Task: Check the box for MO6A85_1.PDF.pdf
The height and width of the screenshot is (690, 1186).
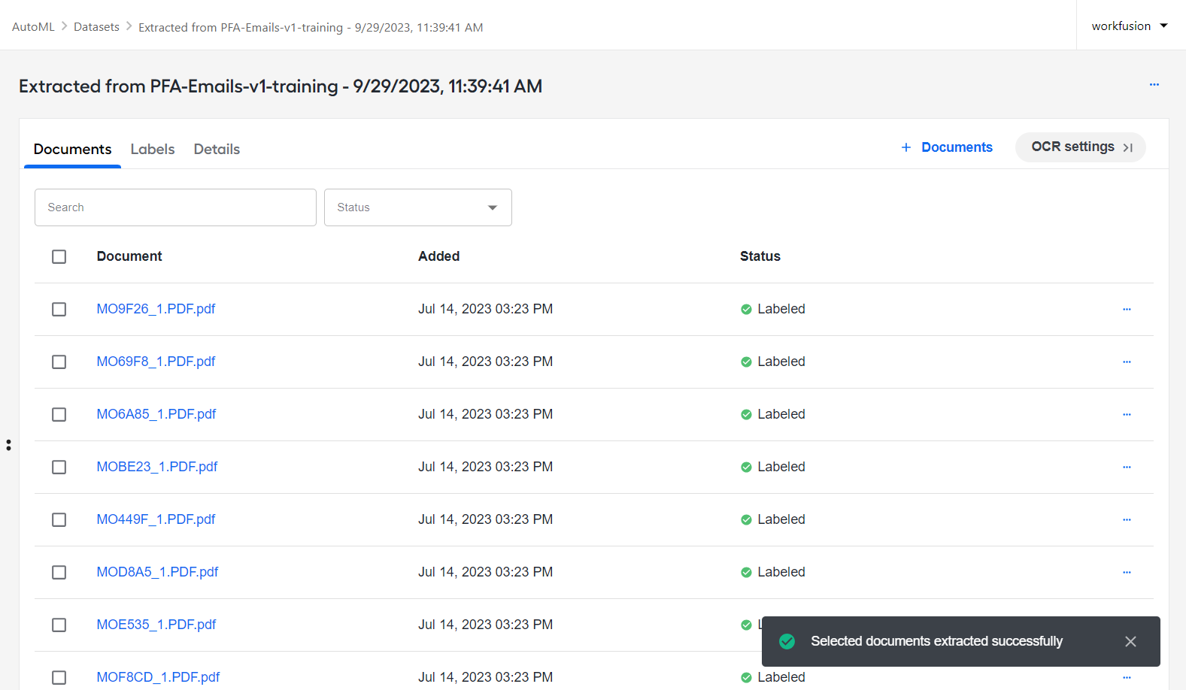Action: point(59,414)
